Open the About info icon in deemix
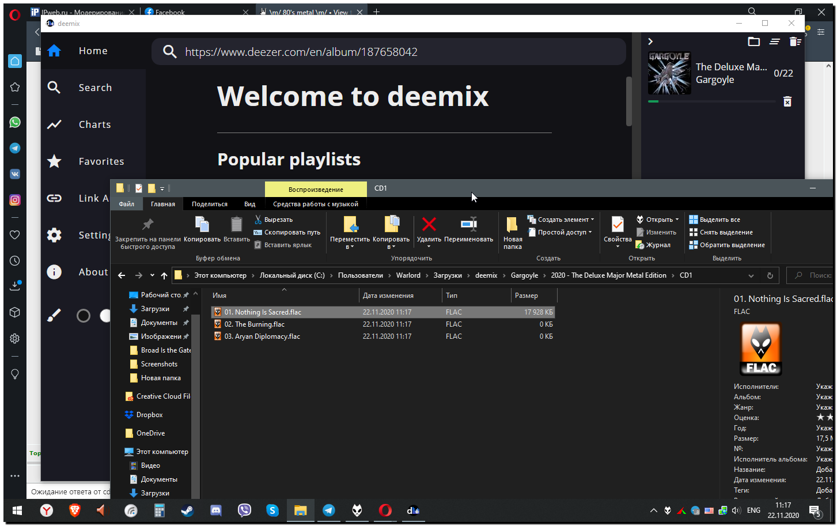 pos(54,272)
